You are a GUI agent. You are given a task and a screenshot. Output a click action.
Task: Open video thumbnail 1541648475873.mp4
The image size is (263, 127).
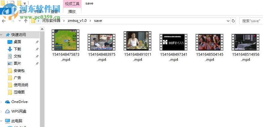(65, 40)
